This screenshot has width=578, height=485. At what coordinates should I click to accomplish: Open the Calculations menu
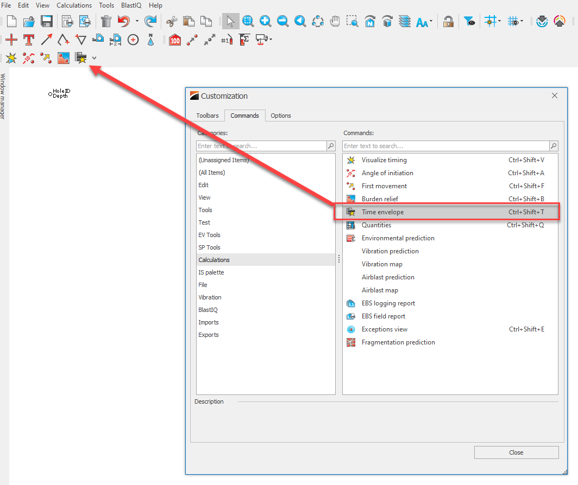(x=74, y=5)
